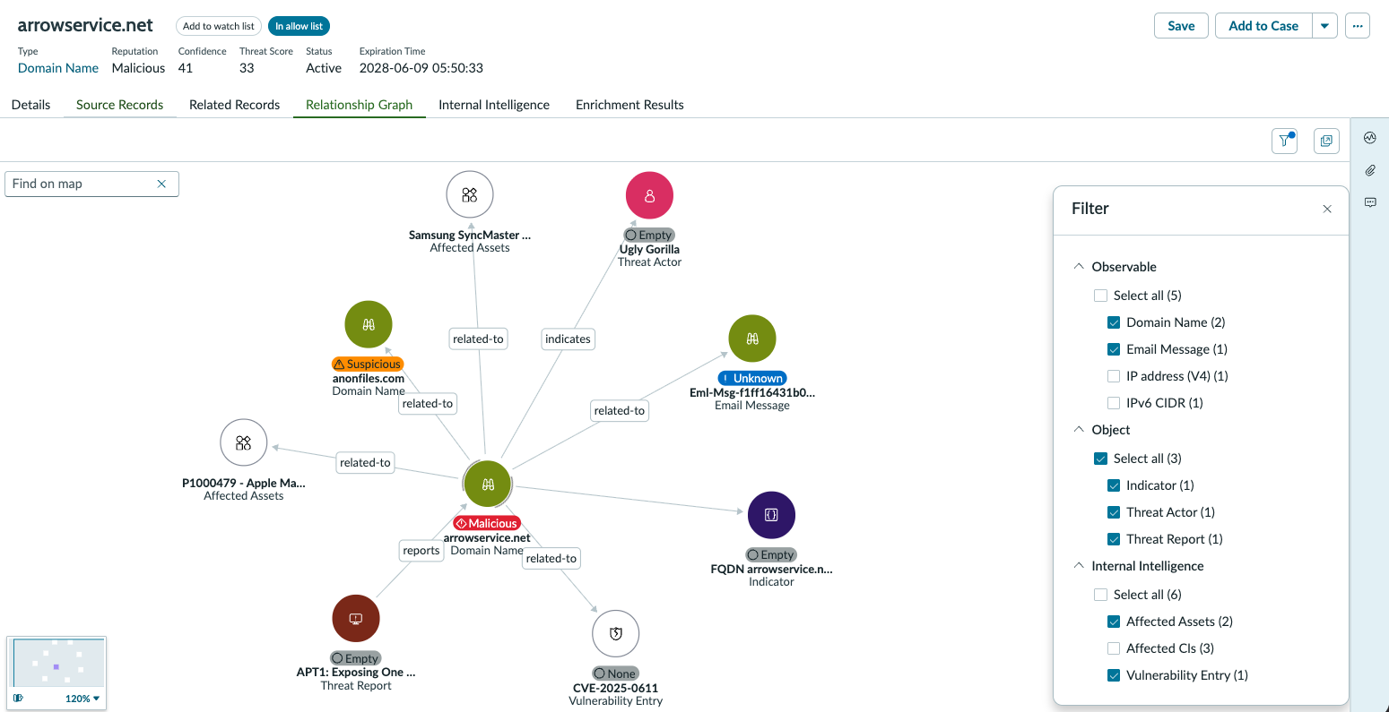This screenshot has width=1389, height=712.
Task: Click related-to label toward CVE-2025-0611
Action: point(551,558)
